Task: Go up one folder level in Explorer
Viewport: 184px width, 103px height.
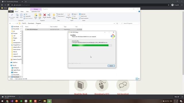Action: pos(17,23)
